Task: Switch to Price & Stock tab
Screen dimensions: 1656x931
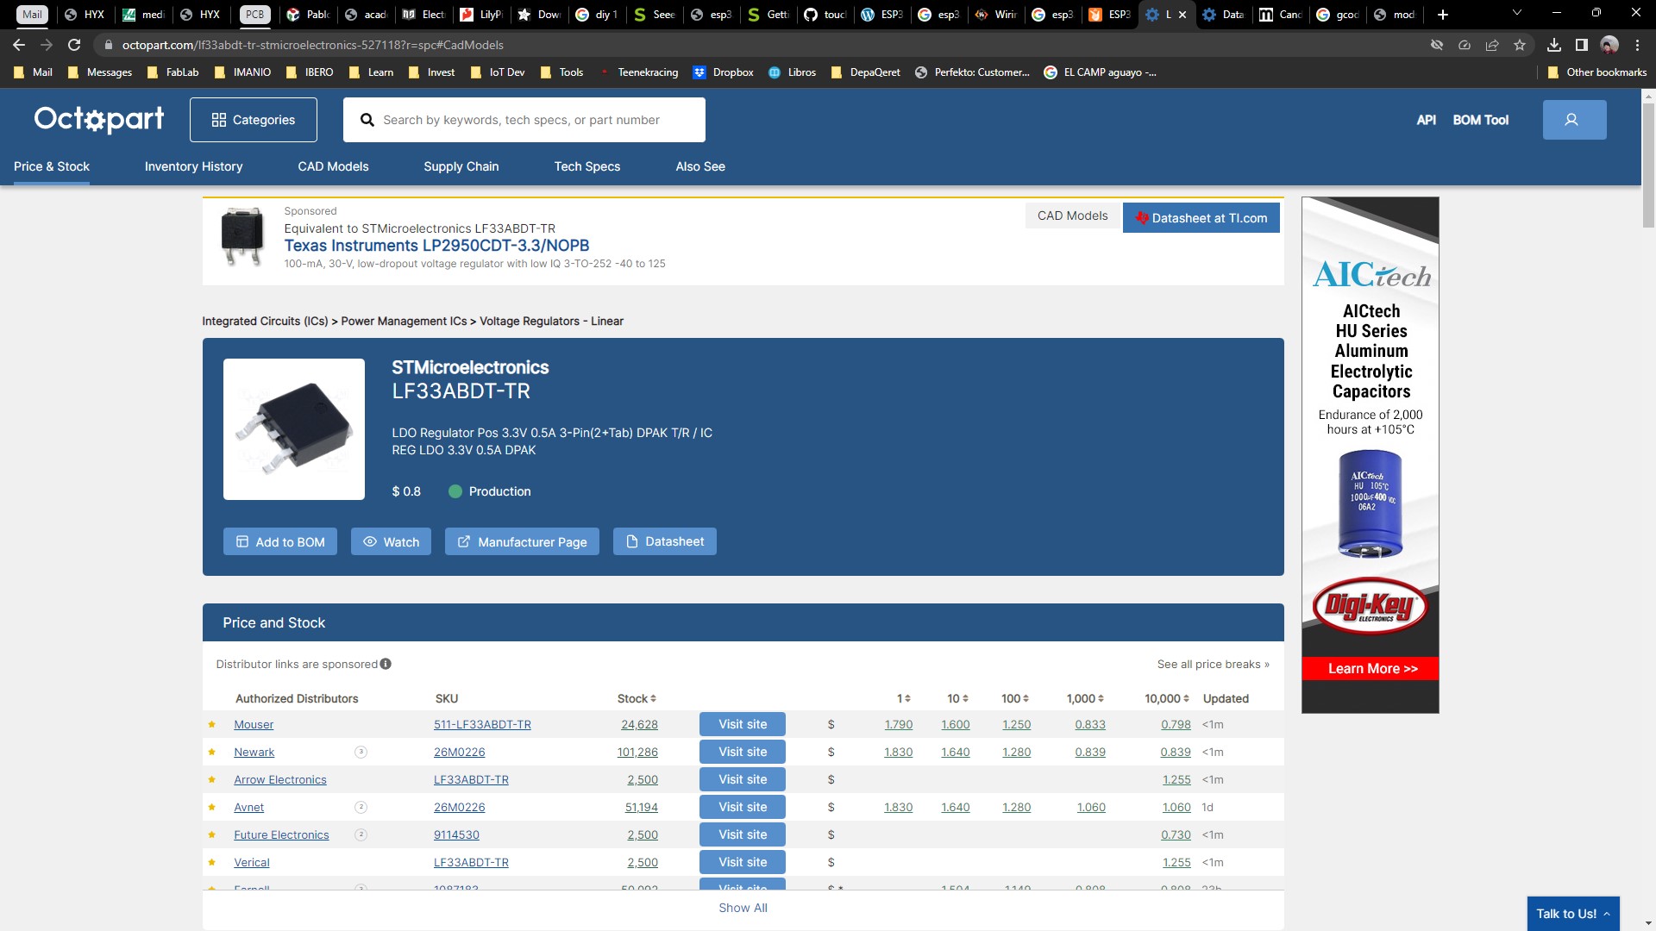Action: pos(52,166)
